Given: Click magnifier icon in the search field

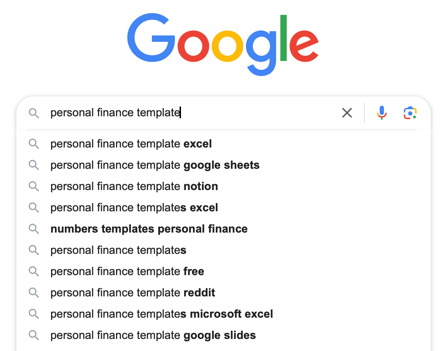Looking at the screenshot, I should [34, 113].
